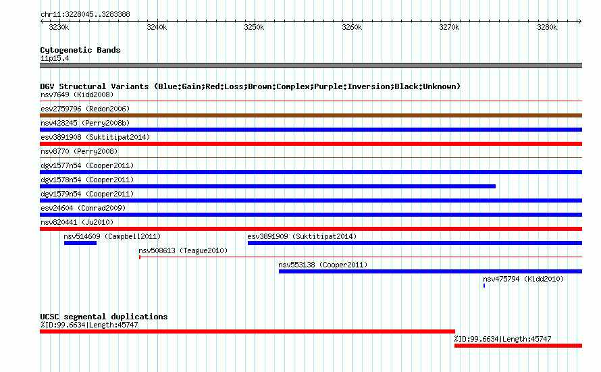Click nsv514609 (Campbell2011) variant label
Viewport: 601px width, 372px height.
(x=112, y=236)
